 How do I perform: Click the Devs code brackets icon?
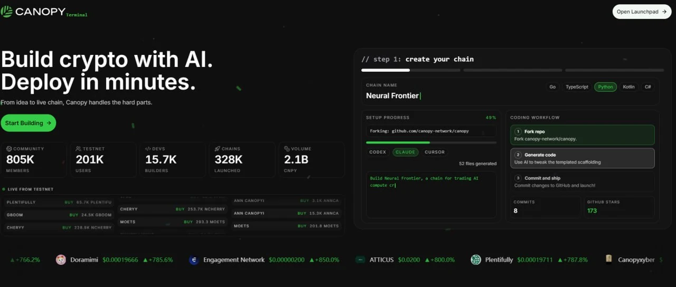[x=148, y=149]
